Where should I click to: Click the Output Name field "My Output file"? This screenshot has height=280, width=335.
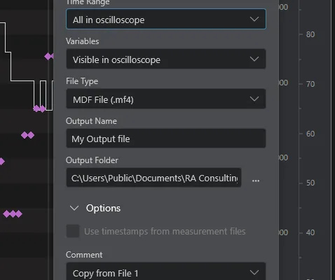[x=166, y=139]
